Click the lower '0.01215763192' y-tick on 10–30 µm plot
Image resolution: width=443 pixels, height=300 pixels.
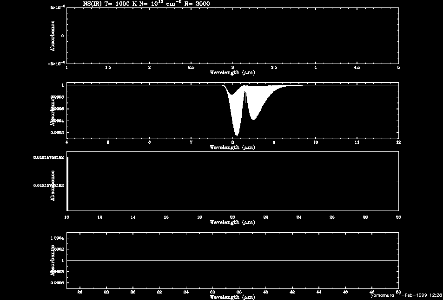tap(49, 185)
